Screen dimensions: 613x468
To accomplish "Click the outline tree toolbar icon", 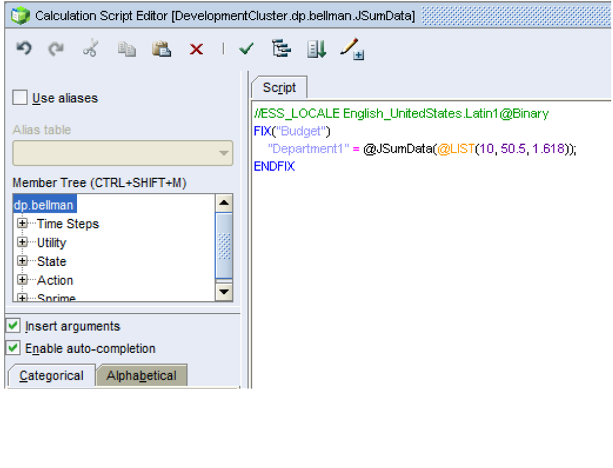I will (281, 49).
